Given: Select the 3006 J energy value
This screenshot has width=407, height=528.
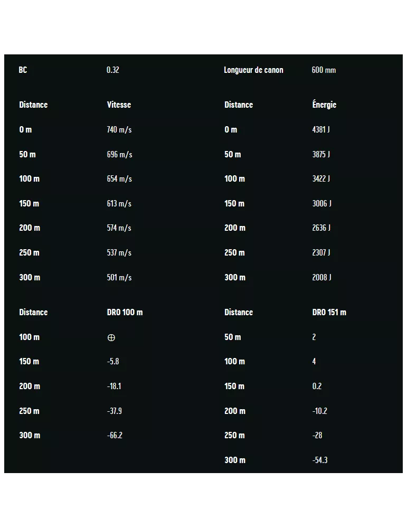Looking at the screenshot, I should (321, 203).
